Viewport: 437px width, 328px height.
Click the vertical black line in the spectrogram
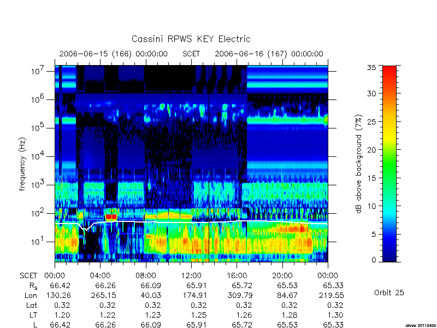click(x=209, y=163)
